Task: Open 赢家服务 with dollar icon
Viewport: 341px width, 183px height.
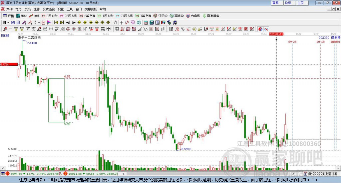Action: click(211, 16)
